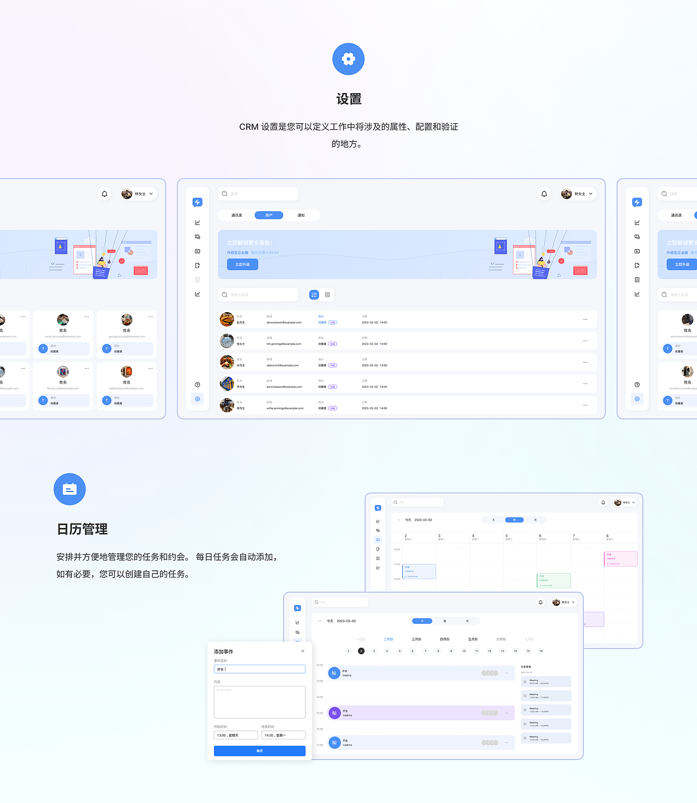Open the highlighted calendar sidebar icon in week calendar window
This screenshot has height=803, width=697.
pos(378,539)
